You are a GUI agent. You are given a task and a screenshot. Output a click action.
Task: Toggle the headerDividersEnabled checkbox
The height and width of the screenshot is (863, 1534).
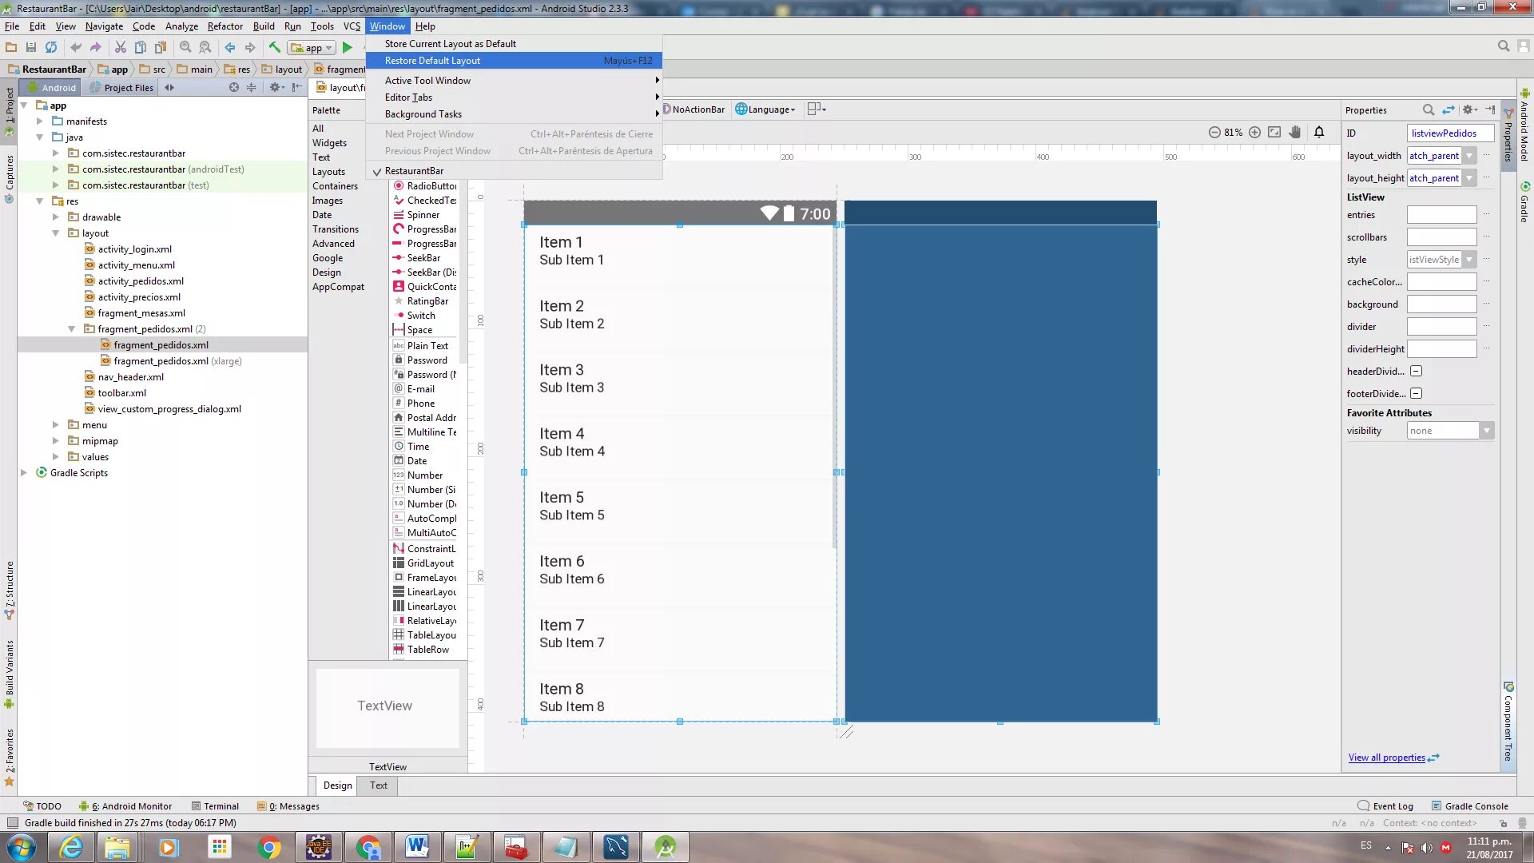coord(1416,372)
